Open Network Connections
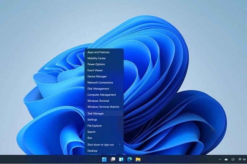The image size is (247, 164). [x=104, y=83]
